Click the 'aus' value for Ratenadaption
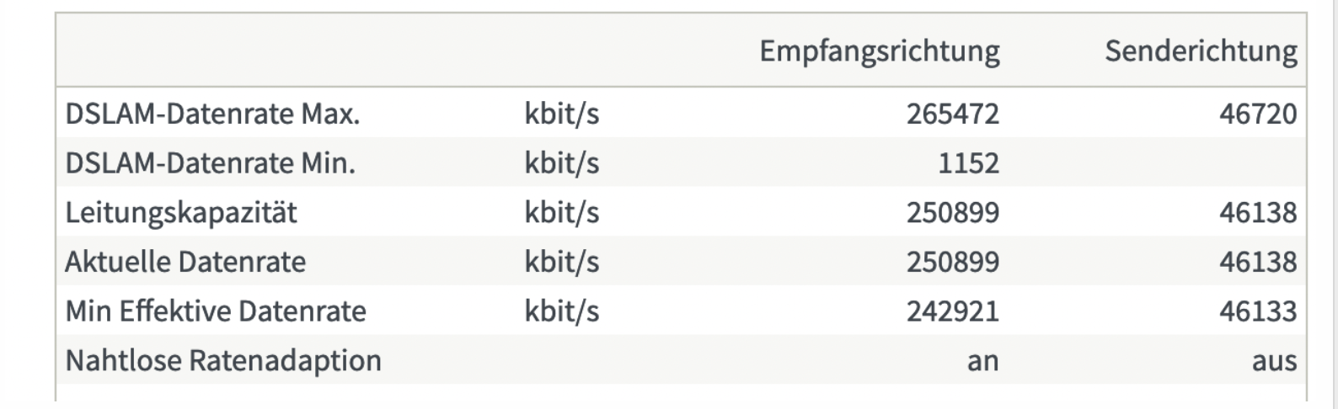The height and width of the screenshot is (409, 1338). coord(1275,361)
